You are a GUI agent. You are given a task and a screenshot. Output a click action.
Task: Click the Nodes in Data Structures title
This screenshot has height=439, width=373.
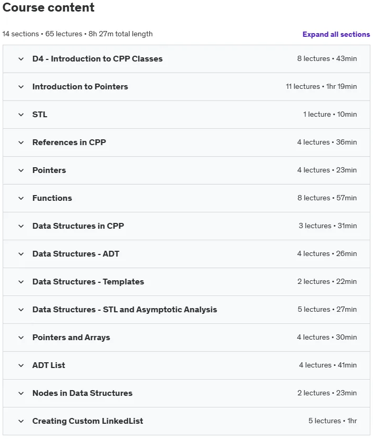pyautogui.click(x=82, y=393)
